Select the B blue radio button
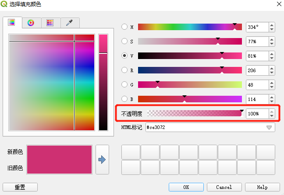Image resolution: width=284 pixels, height=195 pixels. [x=124, y=99]
